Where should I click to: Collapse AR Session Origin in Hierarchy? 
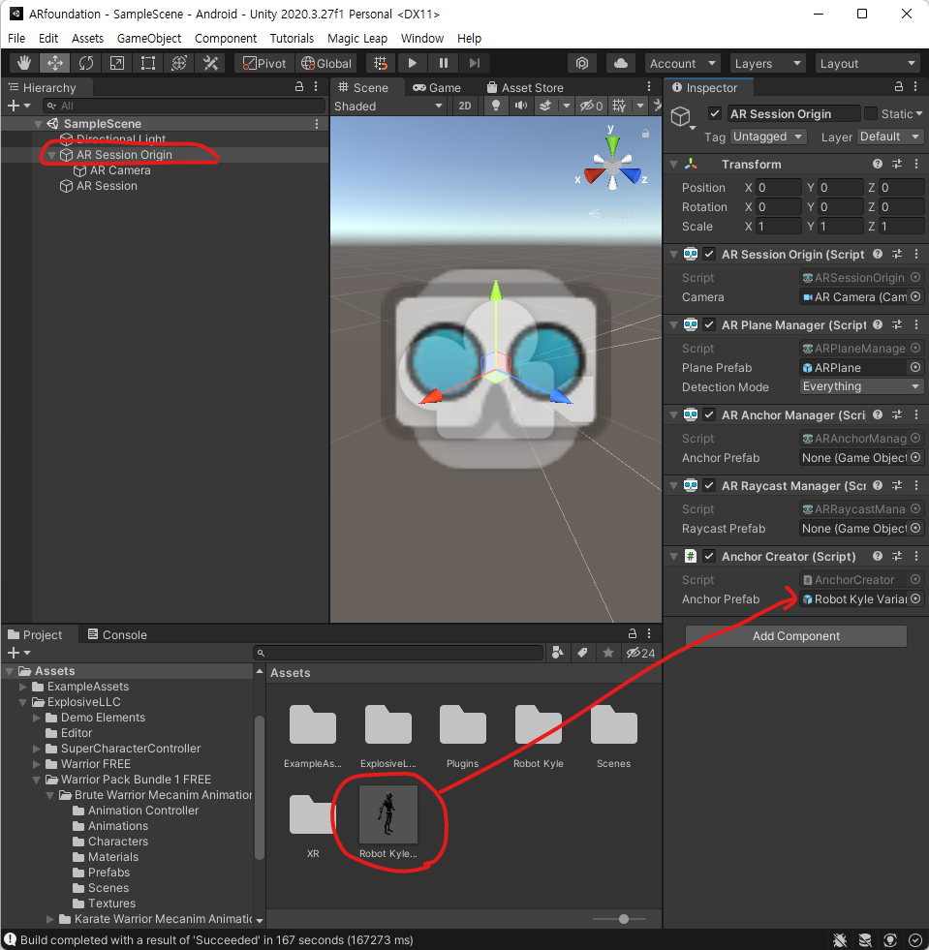(x=52, y=155)
